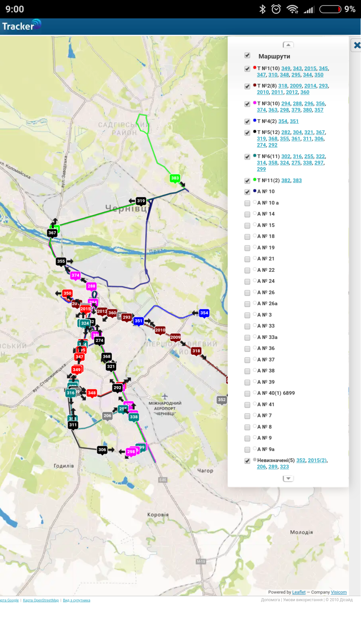Select the black vehicle marker 306
Screen dimensions: 361x642
coord(102,450)
